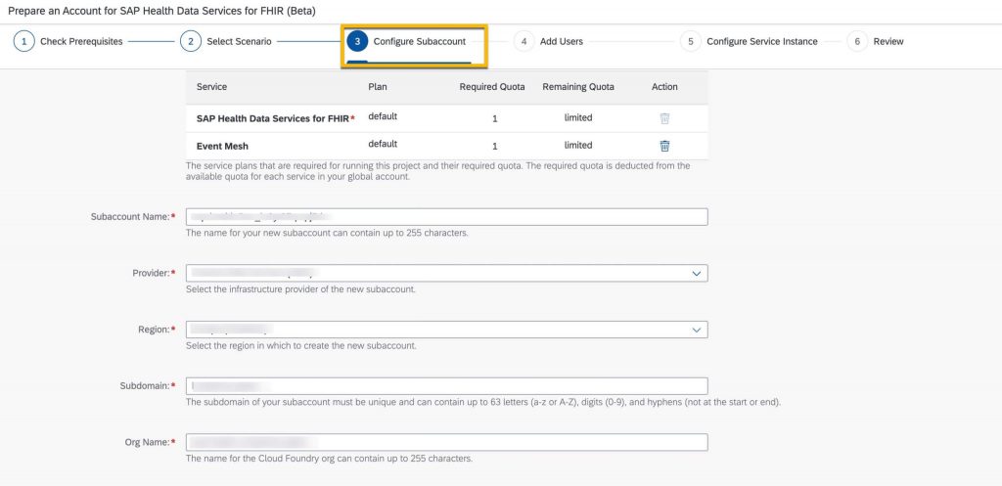Click the plan 'default' for Event Mesh

pos(383,144)
